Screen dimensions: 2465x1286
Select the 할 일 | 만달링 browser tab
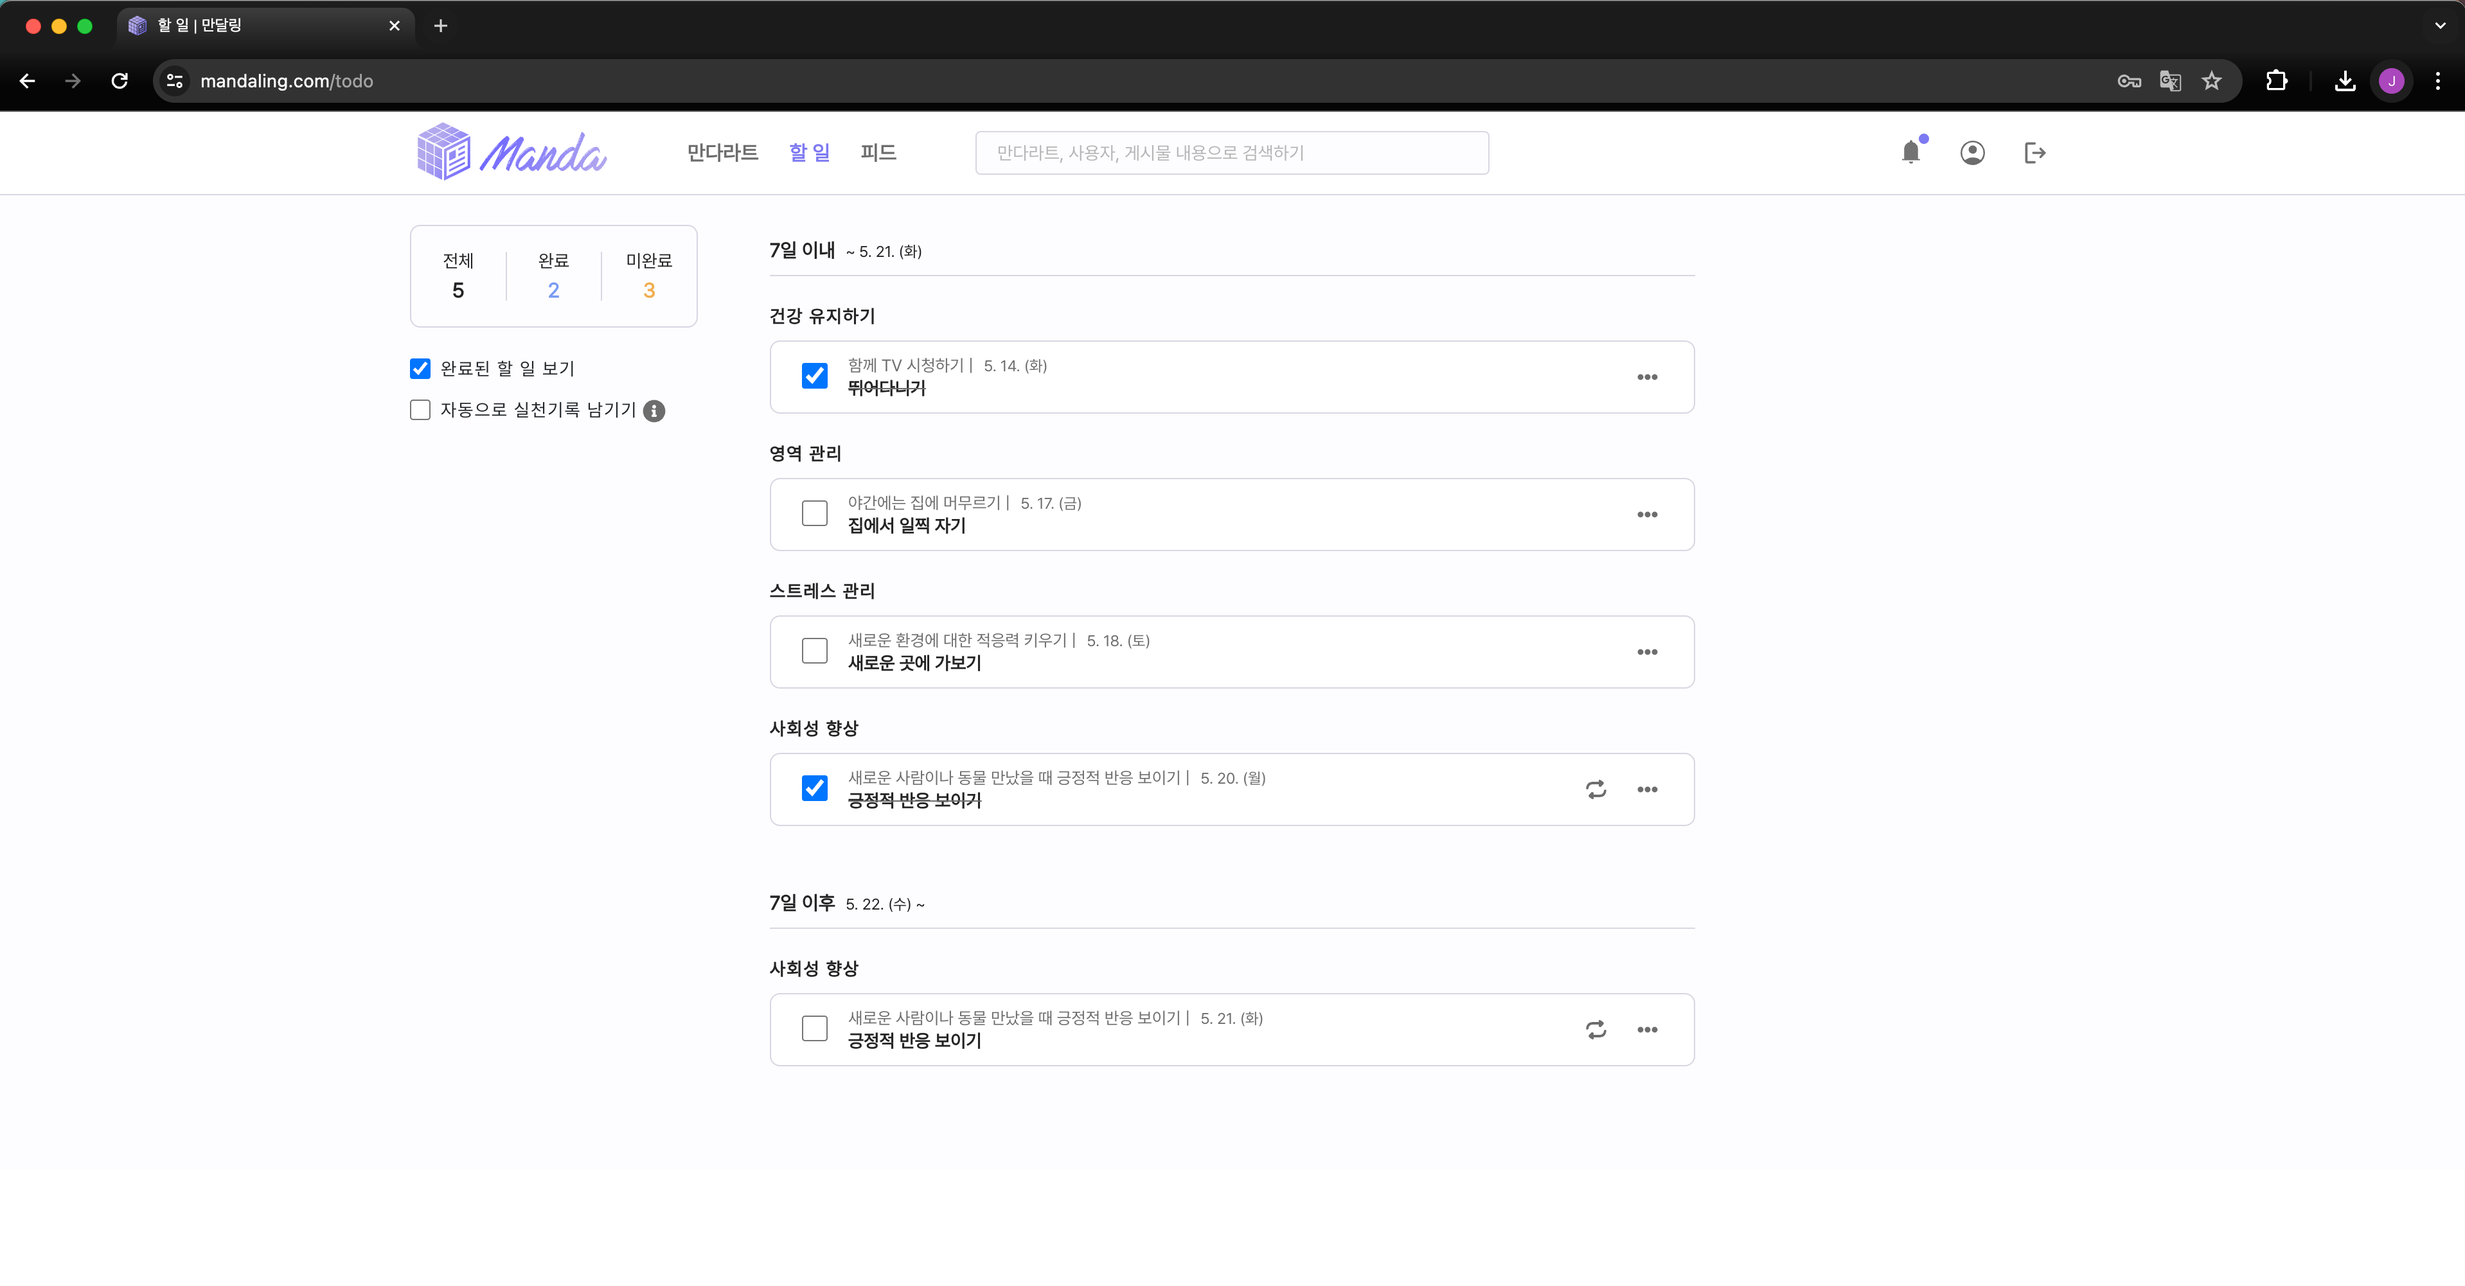click(266, 26)
